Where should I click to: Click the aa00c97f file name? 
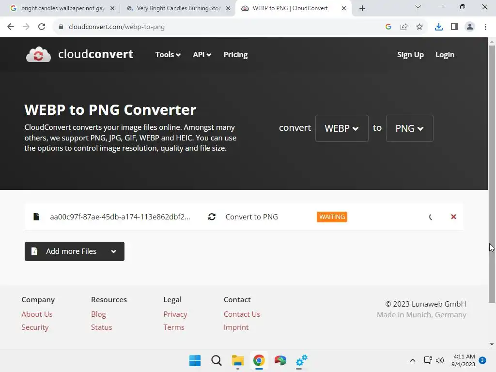pos(120,217)
